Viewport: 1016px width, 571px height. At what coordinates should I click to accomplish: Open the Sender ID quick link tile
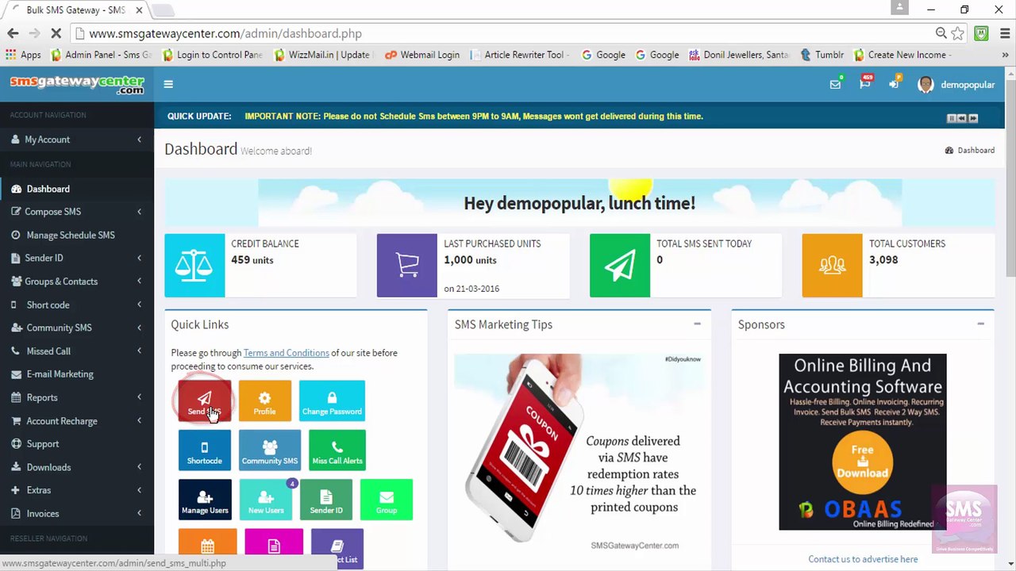(x=326, y=500)
